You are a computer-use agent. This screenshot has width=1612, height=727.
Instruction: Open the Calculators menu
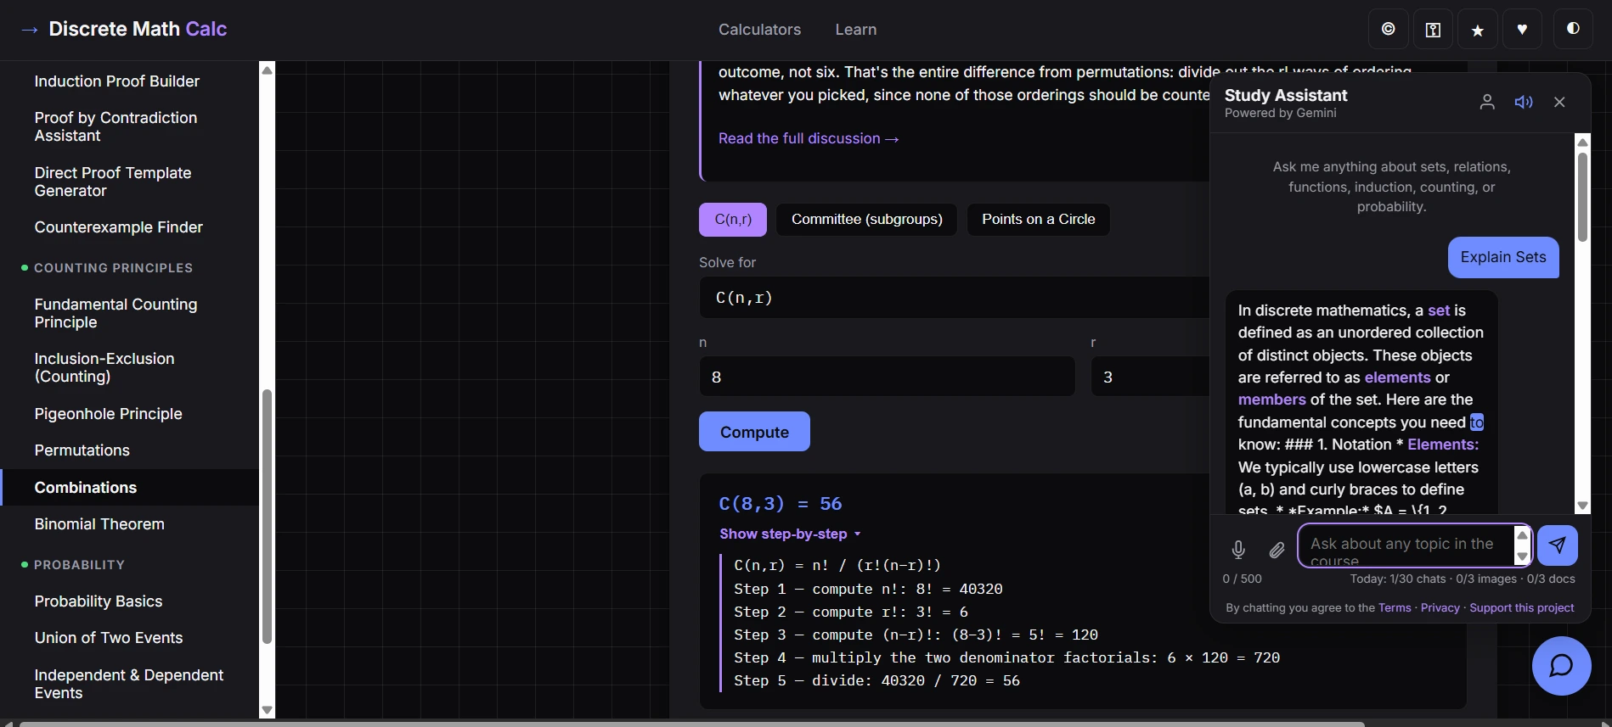click(759, 30)
